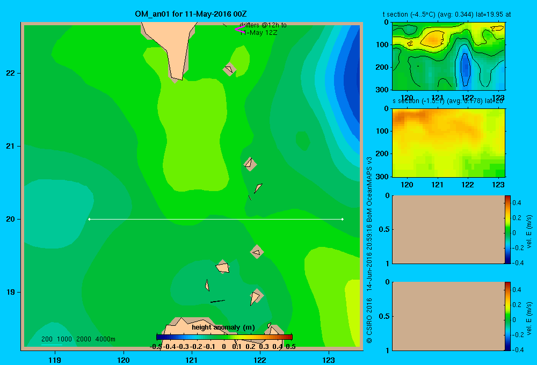Click the latitude label 22 on the map axis
The width and height of the screenshot is (537, 365).
pos(10,73)
